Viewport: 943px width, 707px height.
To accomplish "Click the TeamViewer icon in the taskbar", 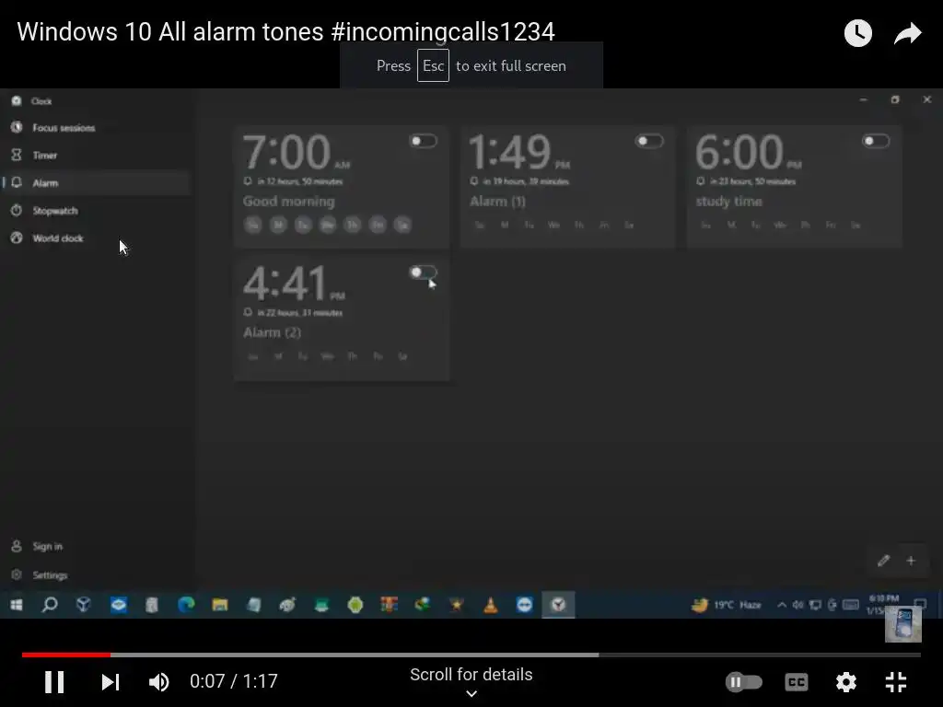I will tap(524, 605).
